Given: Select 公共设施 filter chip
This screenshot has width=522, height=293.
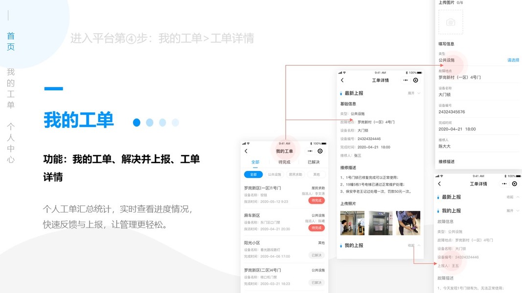Looking at the screenshot, I should 274,174.
